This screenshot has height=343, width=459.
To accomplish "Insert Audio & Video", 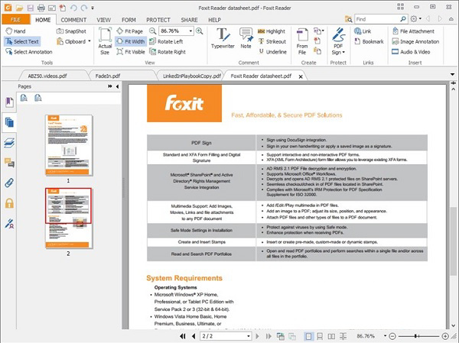I will click(411, 52).
